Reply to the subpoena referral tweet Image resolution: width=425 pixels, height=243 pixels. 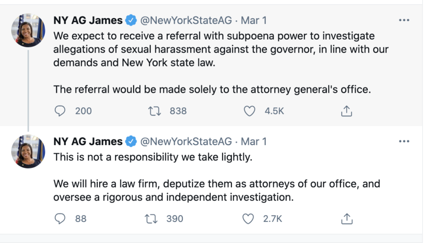(x=60, y=111)
